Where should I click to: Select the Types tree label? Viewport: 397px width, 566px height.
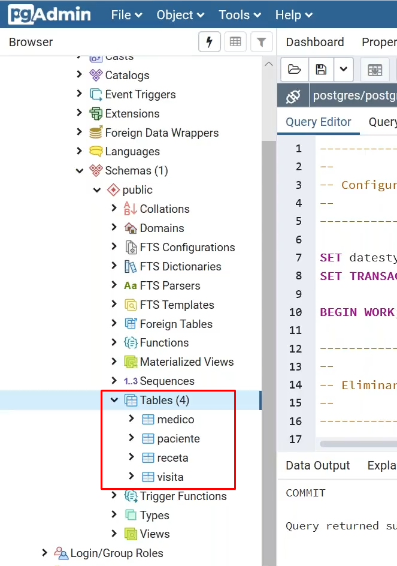154,516
